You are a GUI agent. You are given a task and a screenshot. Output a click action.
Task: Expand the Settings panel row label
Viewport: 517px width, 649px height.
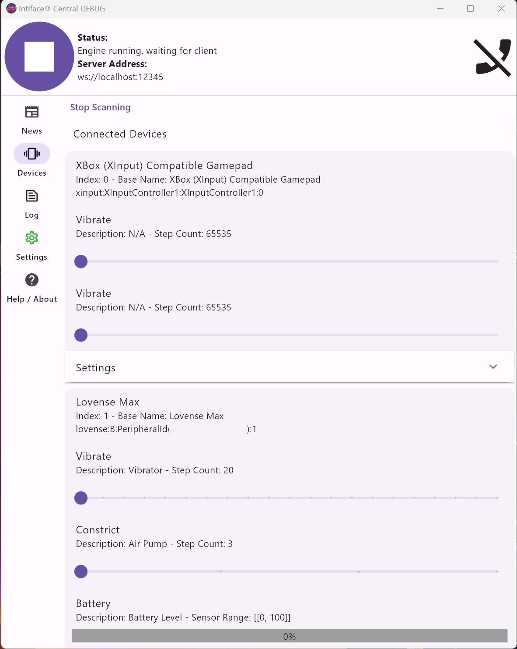(x=96, y=368)
